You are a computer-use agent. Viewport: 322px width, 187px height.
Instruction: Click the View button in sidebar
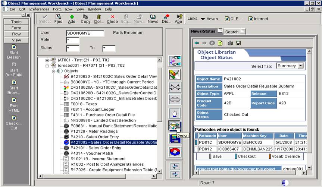[16, 40]
